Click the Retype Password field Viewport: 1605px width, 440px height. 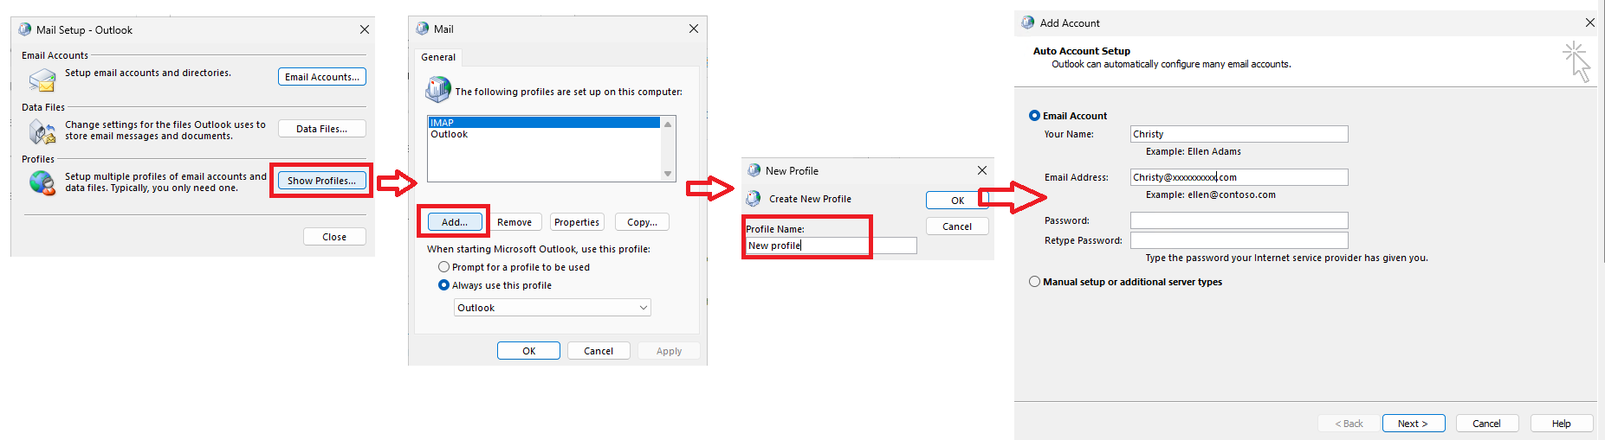pyautogui.click(x=1239, y=240)
